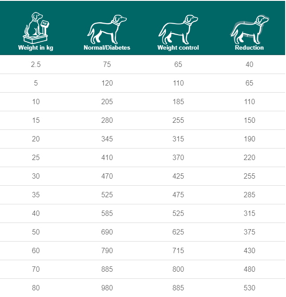The width and height of the screenshot is (286, 297).
Task: Click the 285 value in the Reduction column
Action: pos(250,195)
